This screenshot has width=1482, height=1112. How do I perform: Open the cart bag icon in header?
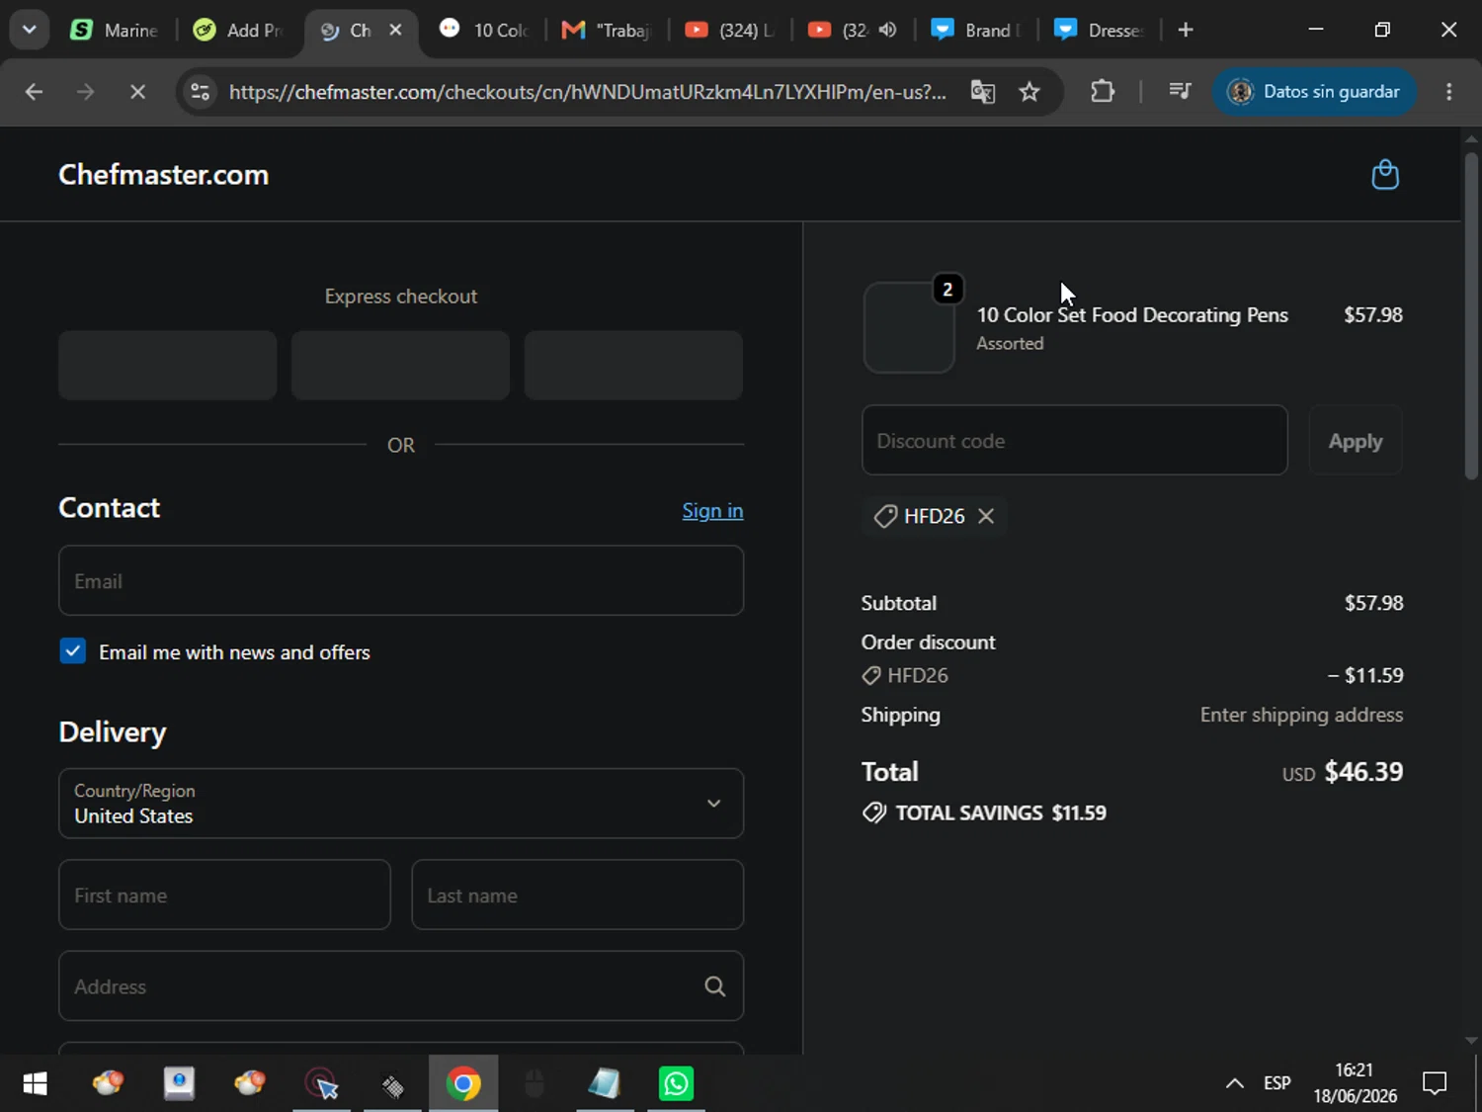[x=1385, y=175]
